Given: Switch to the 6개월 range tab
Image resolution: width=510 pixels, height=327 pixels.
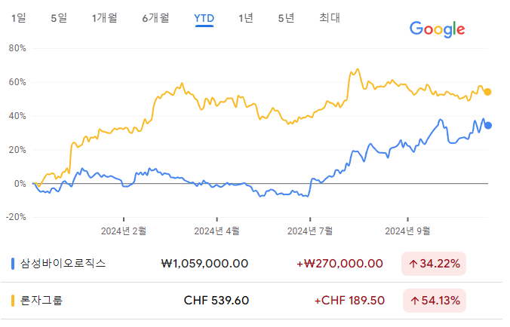Looking at the screenshot, I should (155, 18).
